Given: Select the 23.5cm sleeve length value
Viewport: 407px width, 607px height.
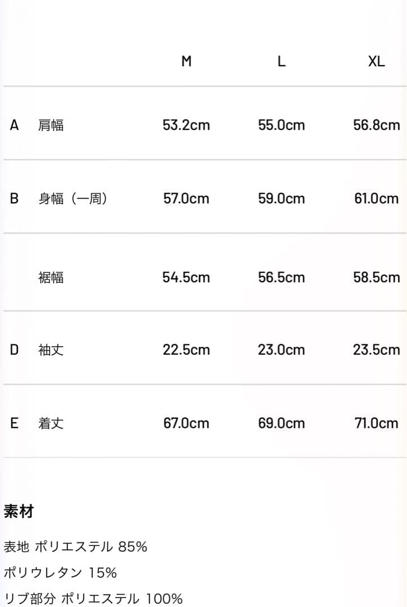Looking at the screenshot, I should click(x=376, y=350).
